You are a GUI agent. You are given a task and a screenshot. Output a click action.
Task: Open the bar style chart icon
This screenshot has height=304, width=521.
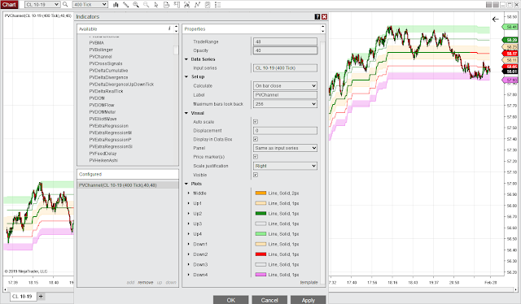[x=116, y=5]
